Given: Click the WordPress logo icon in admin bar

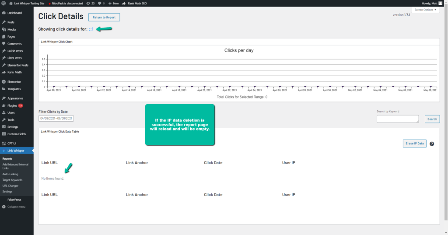Looking at the screenshot, I should [3, 4].
